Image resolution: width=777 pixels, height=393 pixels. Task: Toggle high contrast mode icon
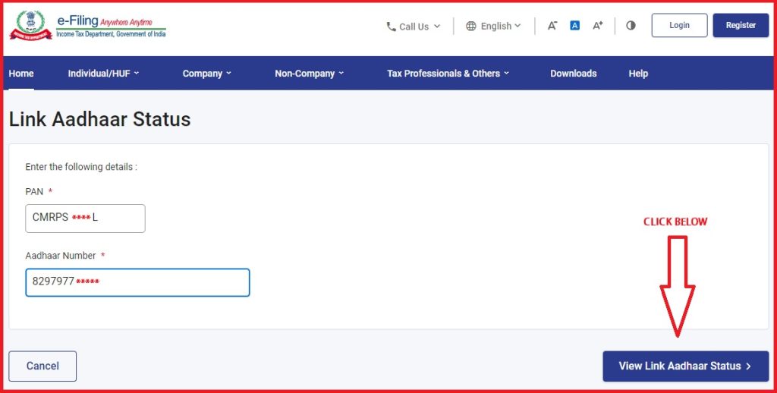tap(631, 25)
